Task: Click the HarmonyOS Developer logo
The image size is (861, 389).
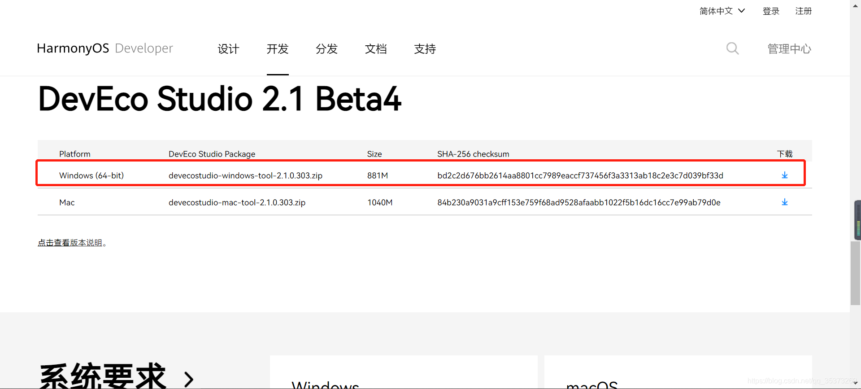Action: pyautogui.click(x=105, y=48)
